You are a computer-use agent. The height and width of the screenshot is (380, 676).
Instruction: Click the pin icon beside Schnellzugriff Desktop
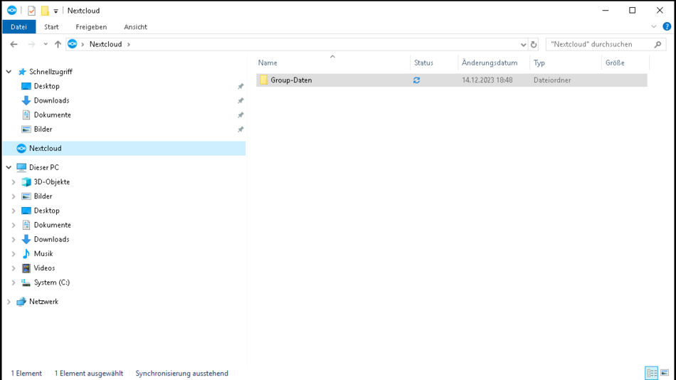coord(241,86)
